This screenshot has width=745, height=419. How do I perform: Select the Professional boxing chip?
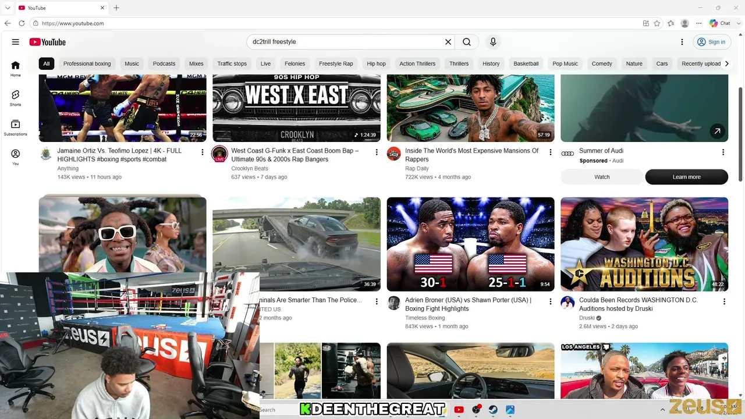click(x=87, y=63)
